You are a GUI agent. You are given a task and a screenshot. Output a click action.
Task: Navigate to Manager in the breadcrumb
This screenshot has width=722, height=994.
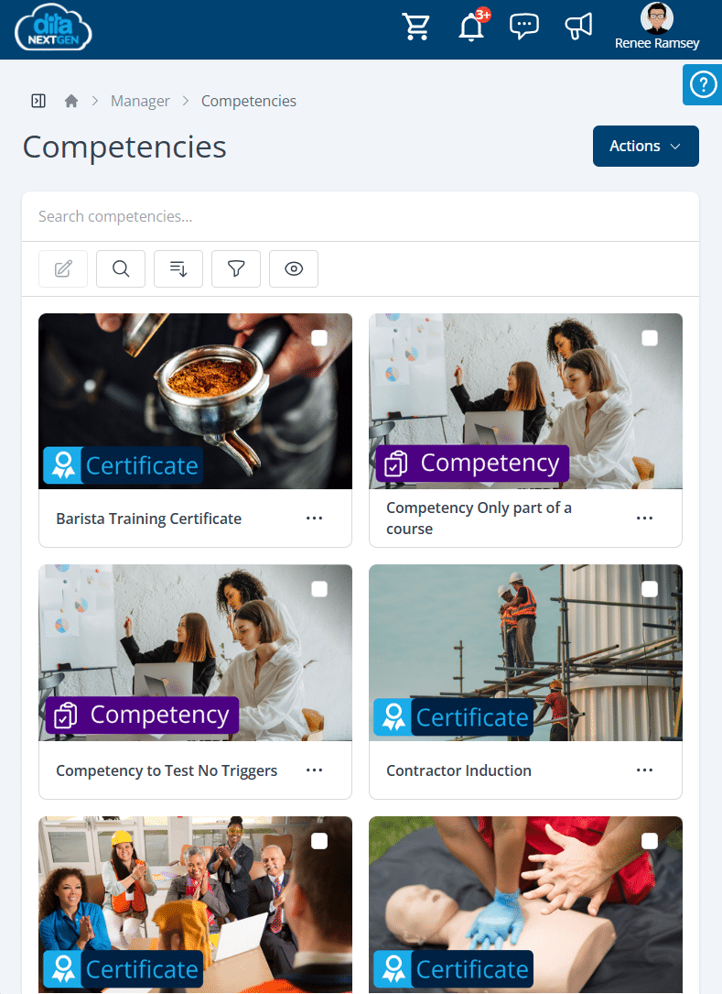[140, 101]
